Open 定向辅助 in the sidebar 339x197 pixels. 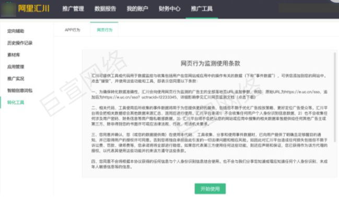[16, 31]
